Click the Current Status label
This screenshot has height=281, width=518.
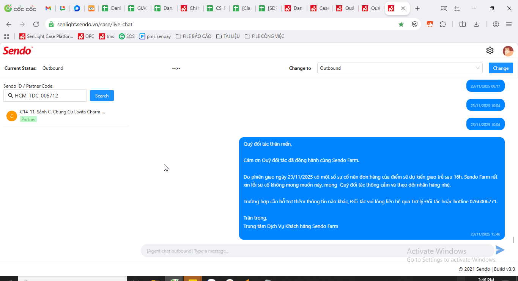coord(20,68)
